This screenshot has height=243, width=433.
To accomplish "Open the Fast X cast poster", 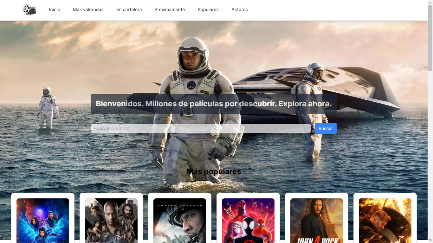I will 111,221.
